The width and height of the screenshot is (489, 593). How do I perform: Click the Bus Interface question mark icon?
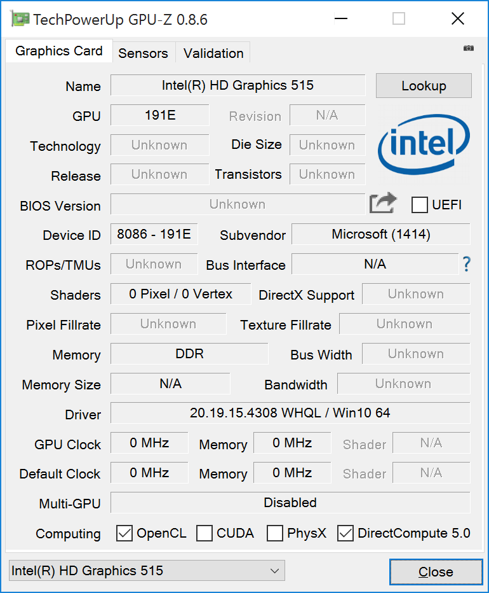[467, 263]
